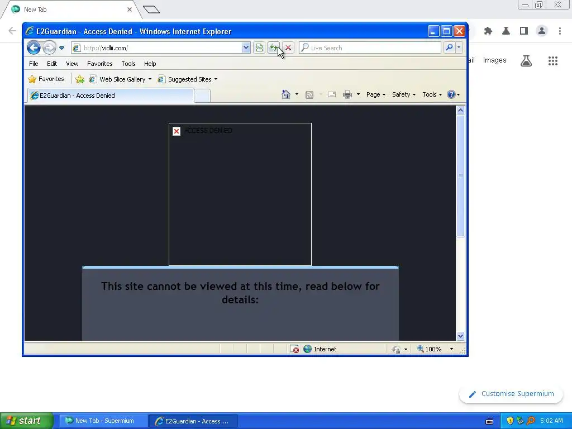
Task: Click the scrollbar down arrow
Action: 460,336
